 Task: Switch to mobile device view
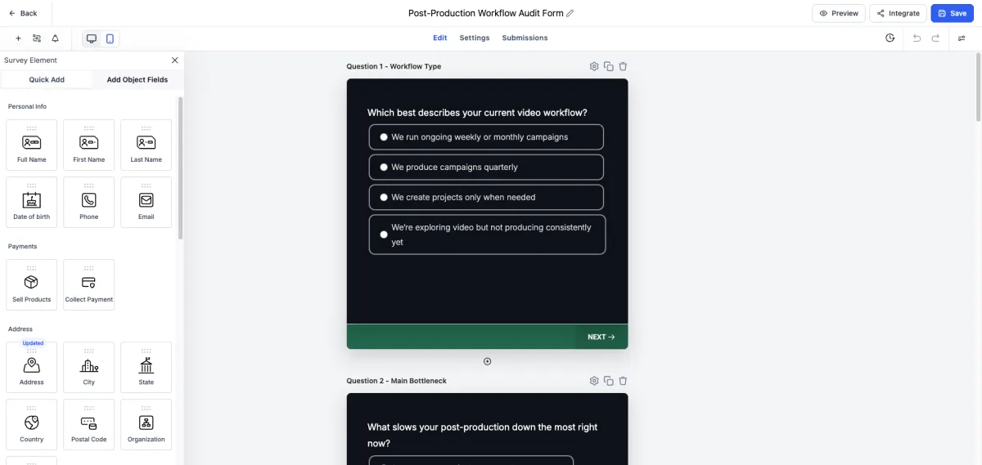click(x=110, y=38)
